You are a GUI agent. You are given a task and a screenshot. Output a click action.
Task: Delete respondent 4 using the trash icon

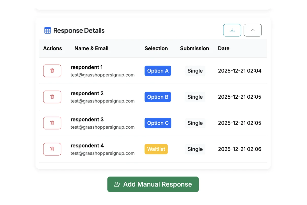pyautogui.click(x=52, y=149)
